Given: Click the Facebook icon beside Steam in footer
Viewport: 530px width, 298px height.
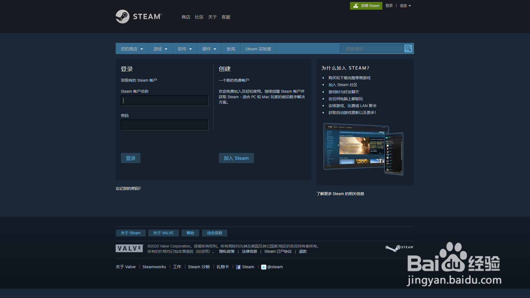Looking at the screenshot, I should [238, 267].
